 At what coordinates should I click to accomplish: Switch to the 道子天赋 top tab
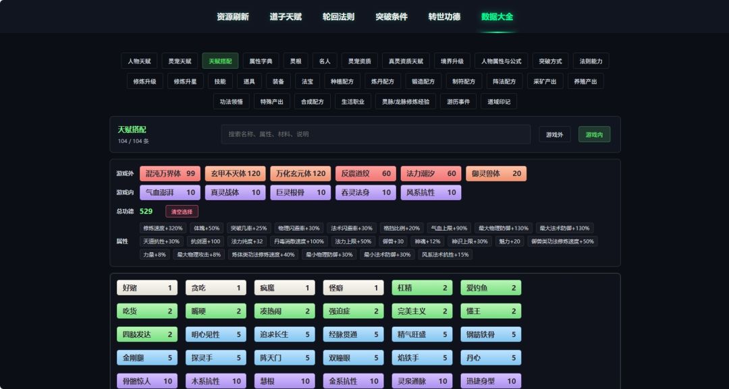point(286,17)
